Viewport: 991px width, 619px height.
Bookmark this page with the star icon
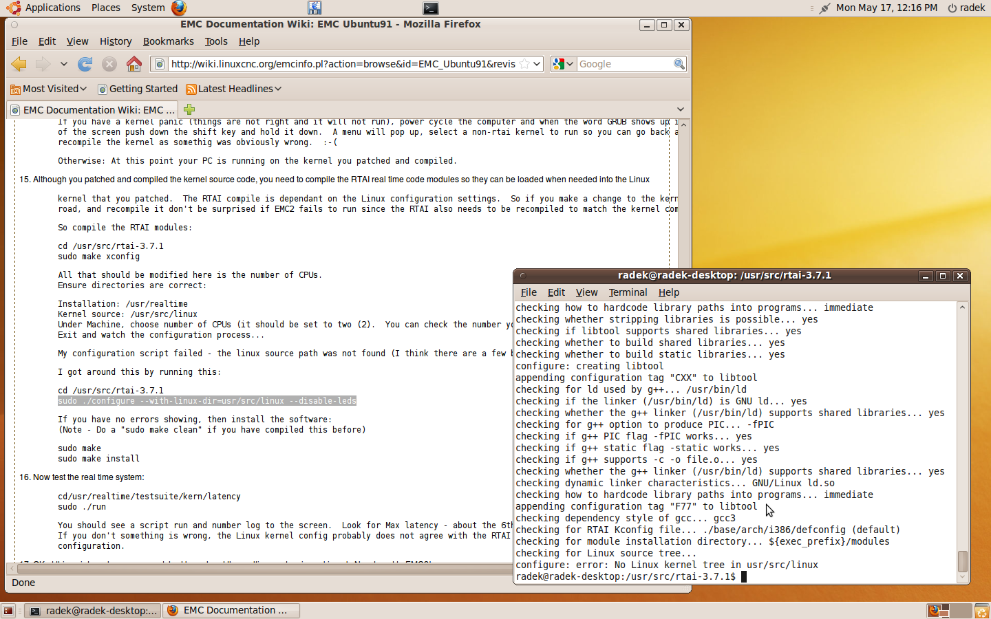tap(524, 64)
